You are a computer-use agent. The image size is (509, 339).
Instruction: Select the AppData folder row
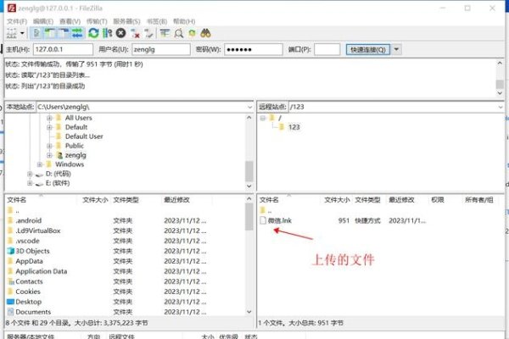pos(125,261)
